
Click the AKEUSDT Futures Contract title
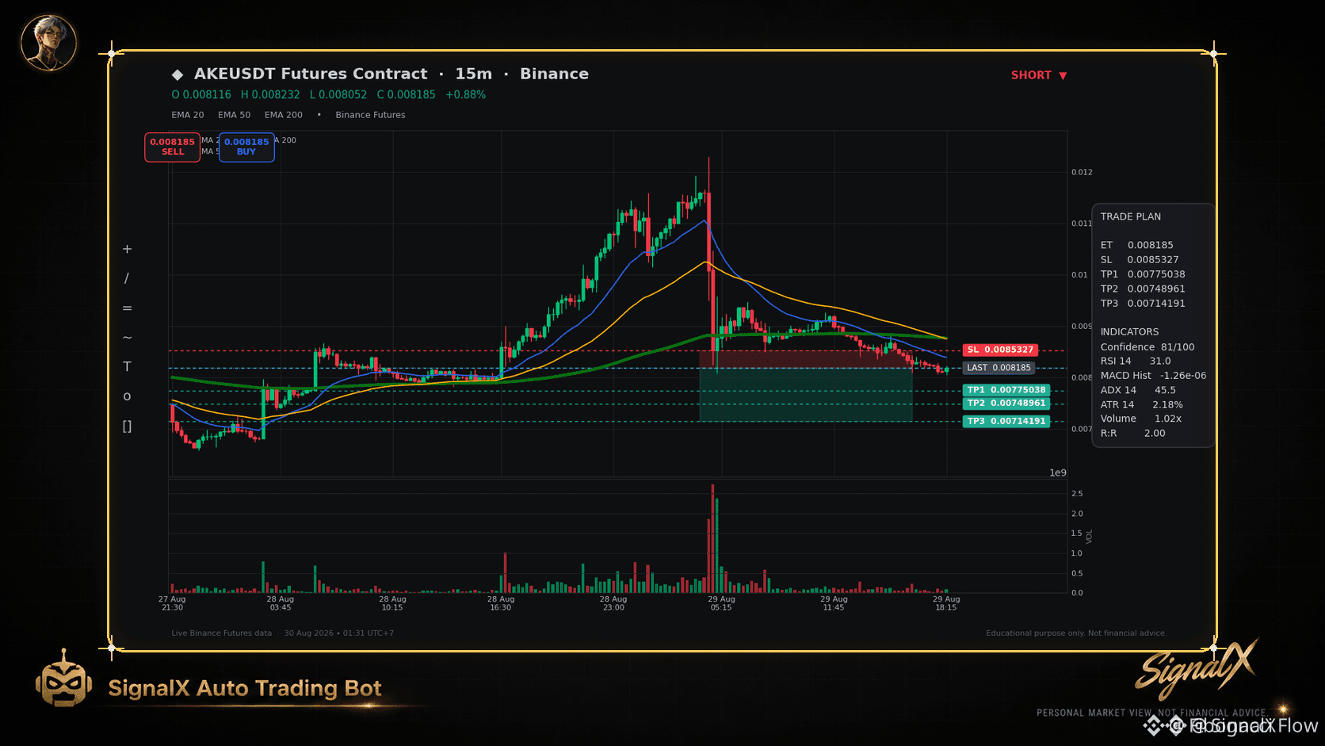311,74
